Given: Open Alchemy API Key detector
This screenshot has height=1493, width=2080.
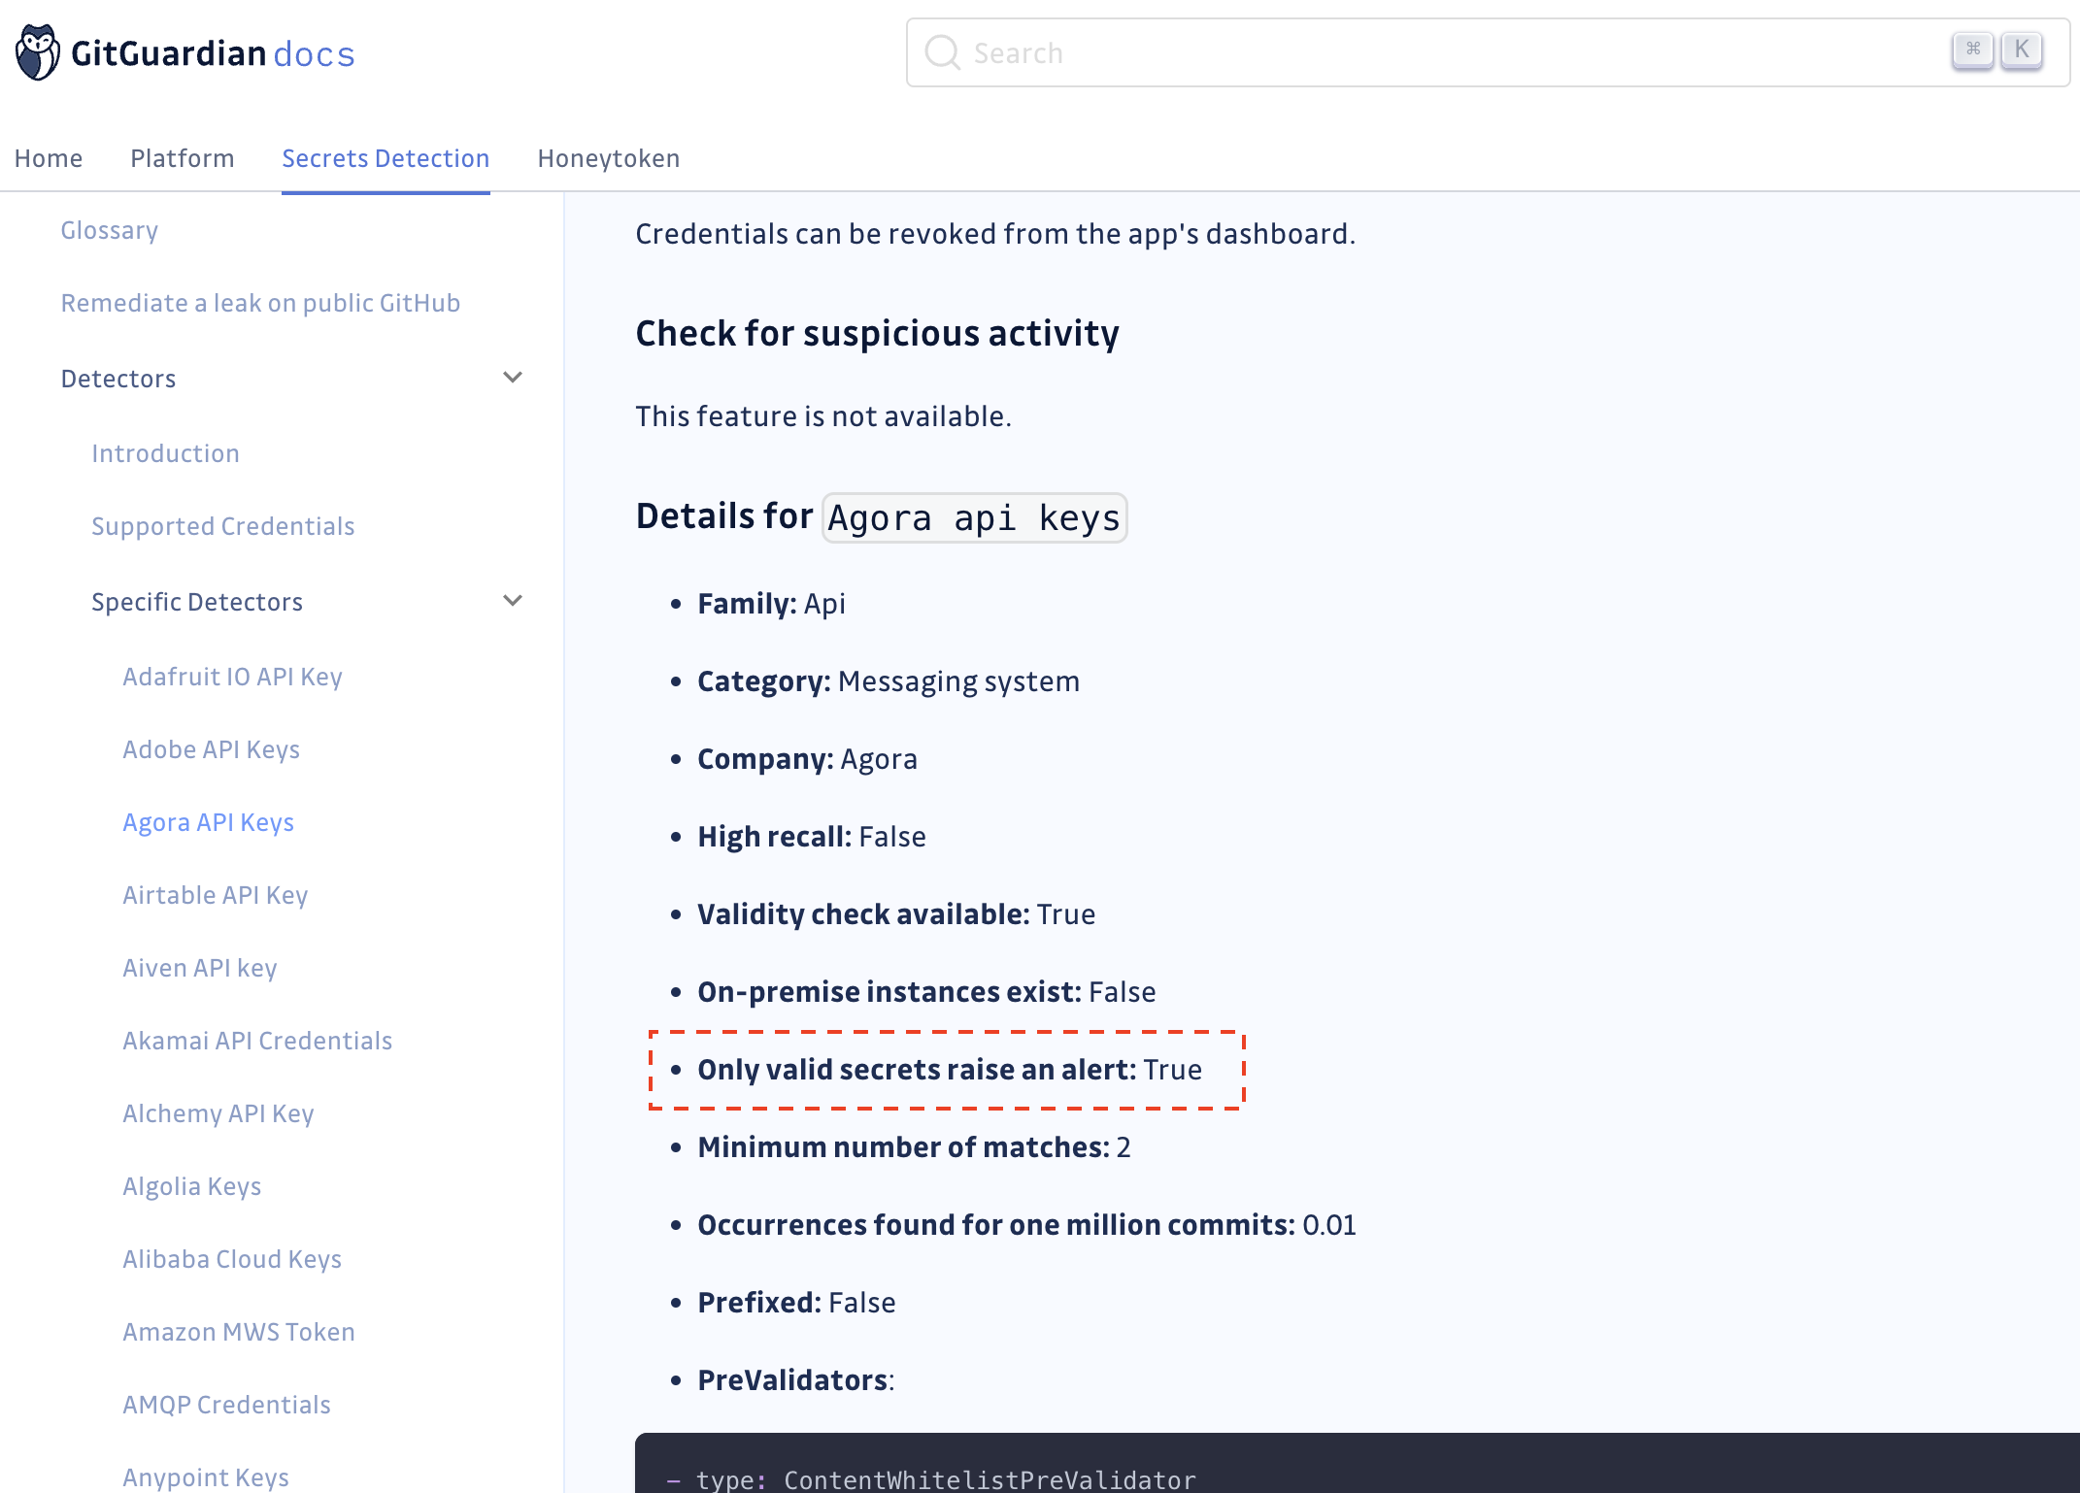Looking at the screenshot, I should [x=218, y=1113].
